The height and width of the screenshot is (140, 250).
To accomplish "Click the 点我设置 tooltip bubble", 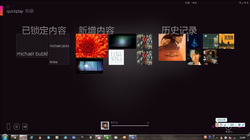I will [221, 120].
